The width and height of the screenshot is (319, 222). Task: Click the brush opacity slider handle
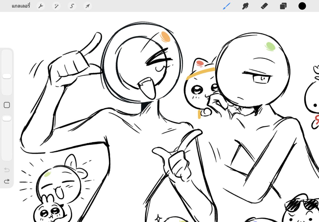click(x=7, y=118)
